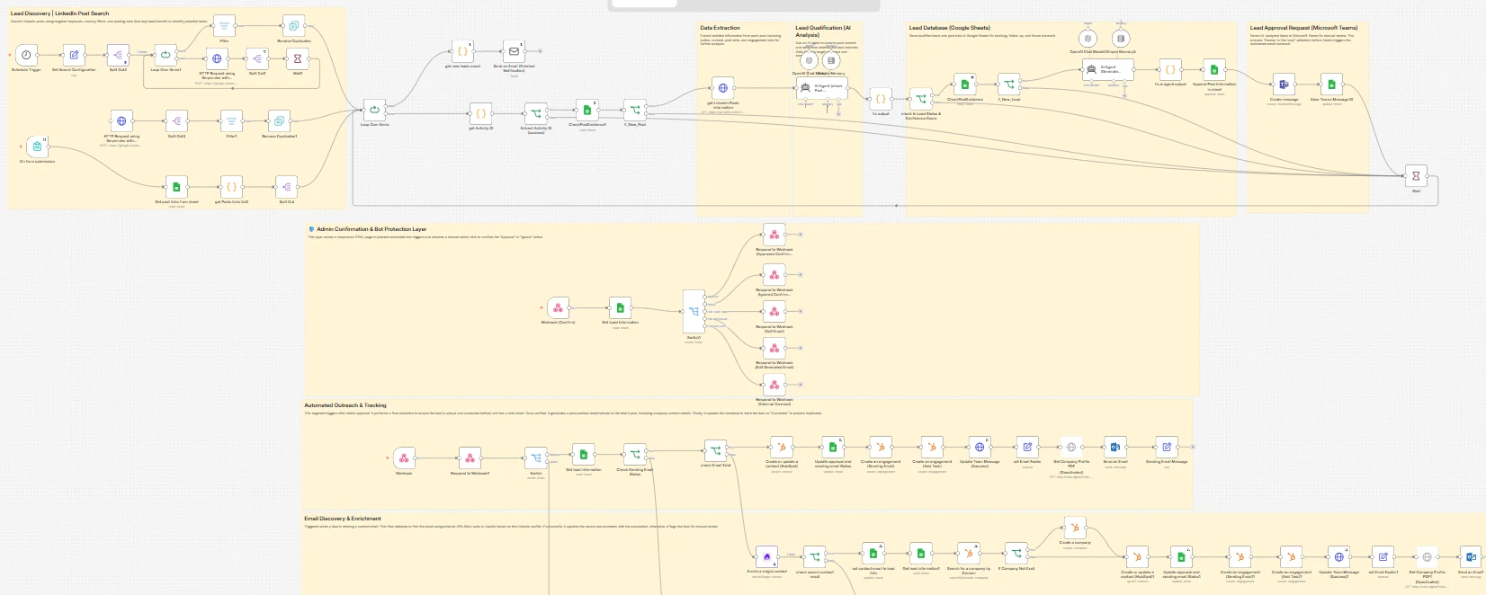The height and width of the screenshot is (595, 1486).
Task: Open the get LinkedIn Posts information node
Action: [722, 88]
